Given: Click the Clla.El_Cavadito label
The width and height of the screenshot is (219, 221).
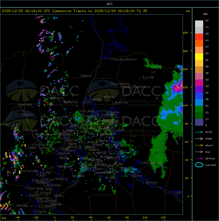Looking at the screenshot, I should click(133, 87).
